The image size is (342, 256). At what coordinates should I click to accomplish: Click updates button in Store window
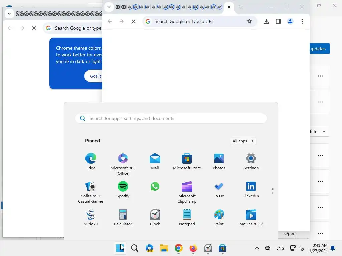pos(320,49)
